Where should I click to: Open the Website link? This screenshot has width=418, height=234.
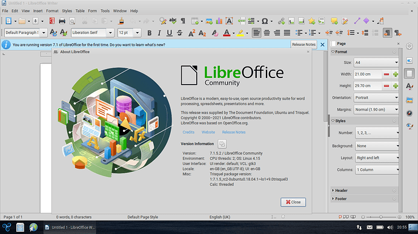tap(208, 132)
